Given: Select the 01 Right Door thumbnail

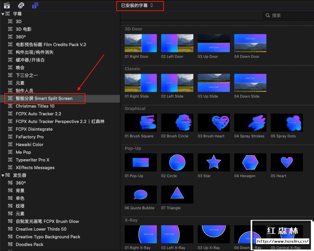Looking at the screenshot, I should point(141,43).
